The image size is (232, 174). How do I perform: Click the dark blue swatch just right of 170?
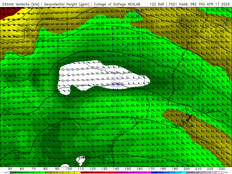[154, 173]
